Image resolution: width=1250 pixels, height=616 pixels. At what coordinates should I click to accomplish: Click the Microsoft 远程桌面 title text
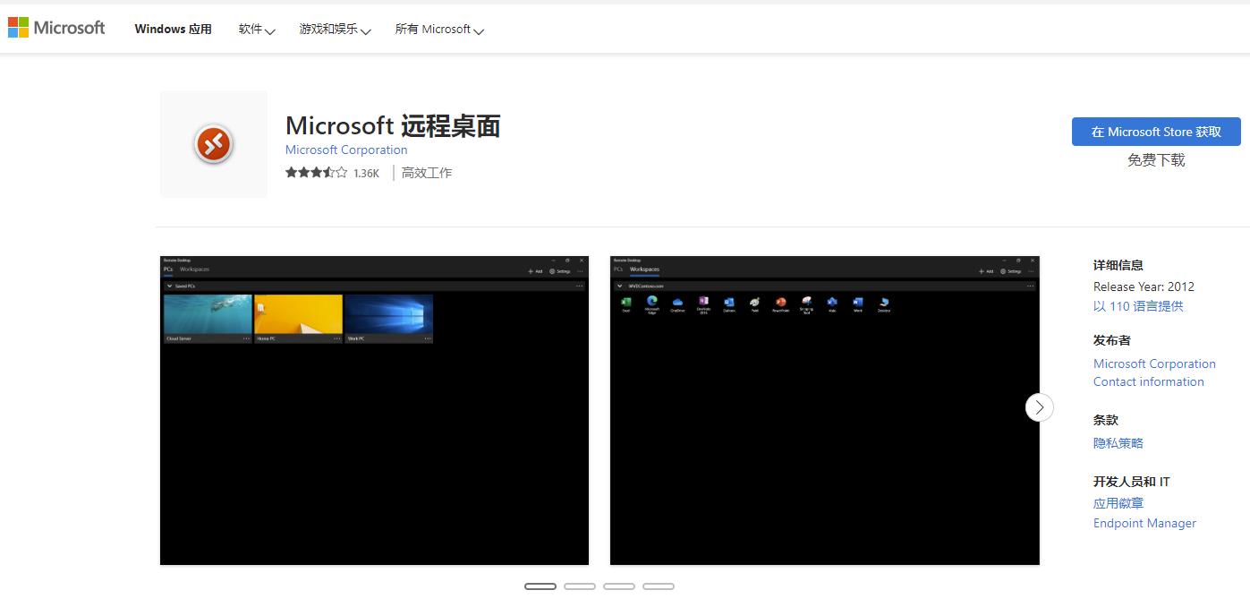393,125
